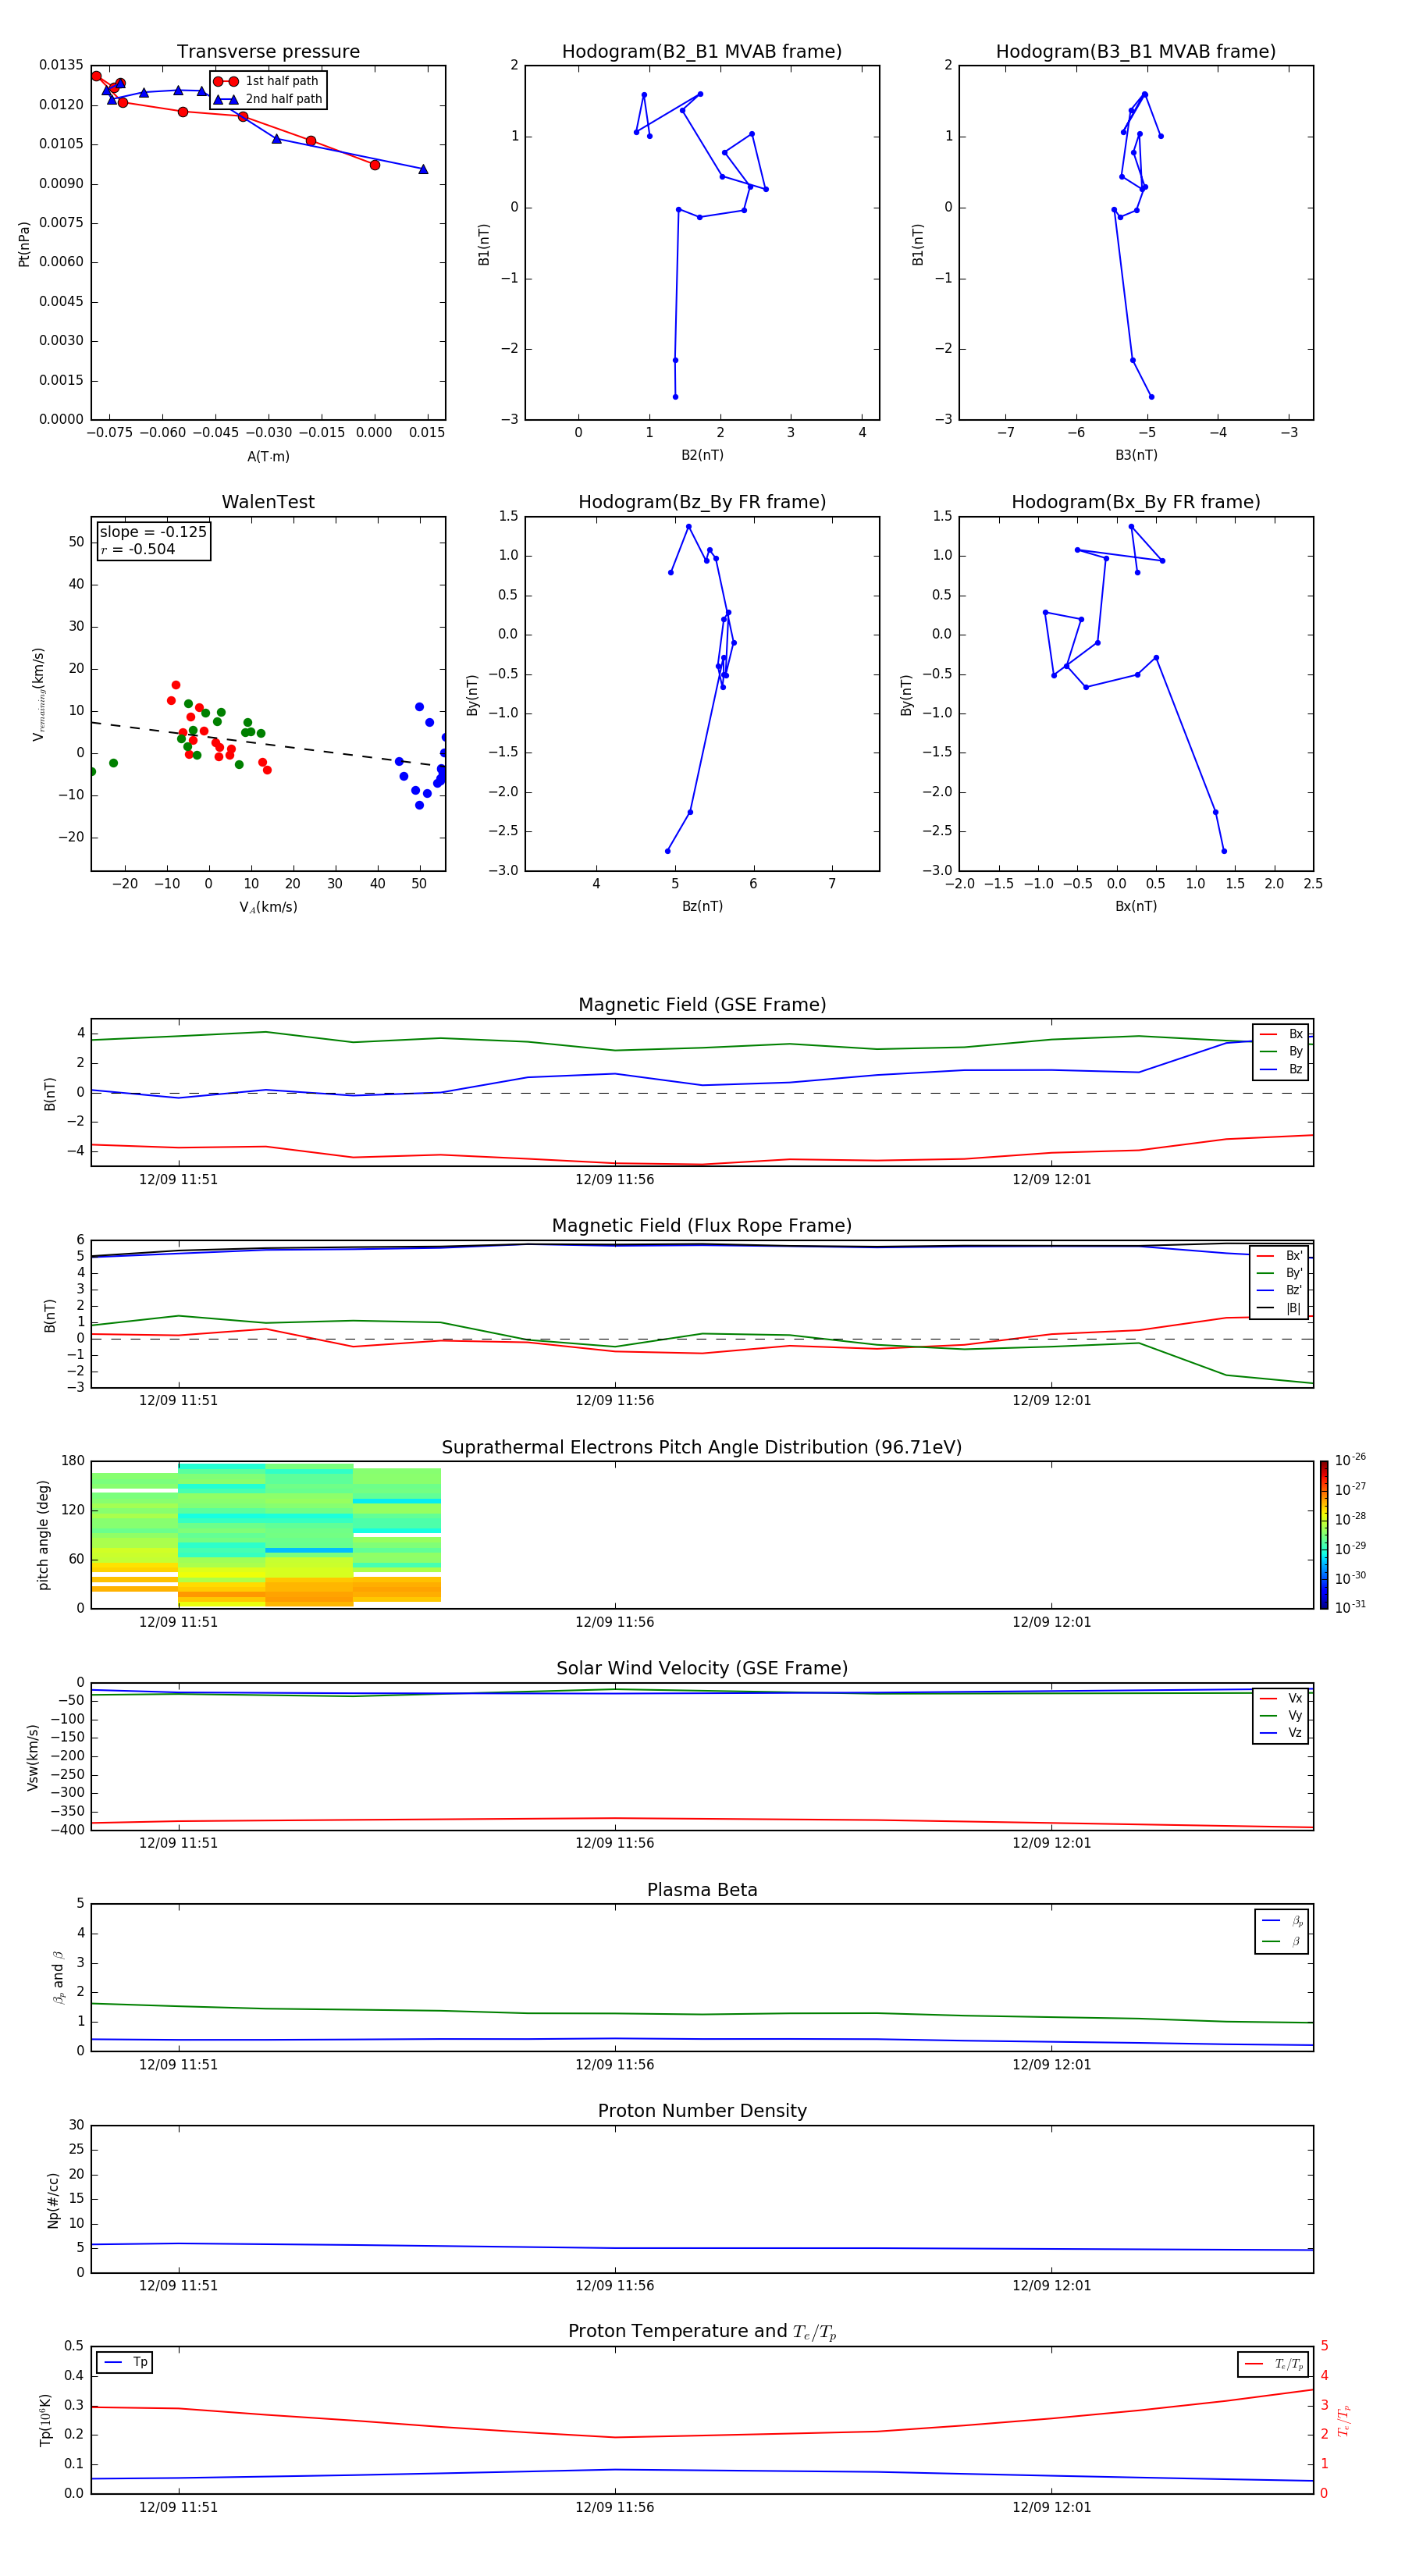Click the "Proton Number Density" title
Viewport: 1405px width, 2576px height.
(702, 2111)
